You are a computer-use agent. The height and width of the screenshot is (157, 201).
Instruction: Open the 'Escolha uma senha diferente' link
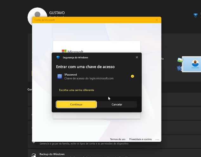click(76, 90)
